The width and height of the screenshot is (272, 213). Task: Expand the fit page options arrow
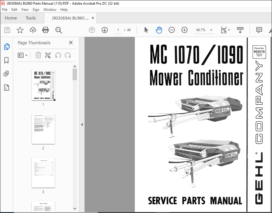click(229, 30)
